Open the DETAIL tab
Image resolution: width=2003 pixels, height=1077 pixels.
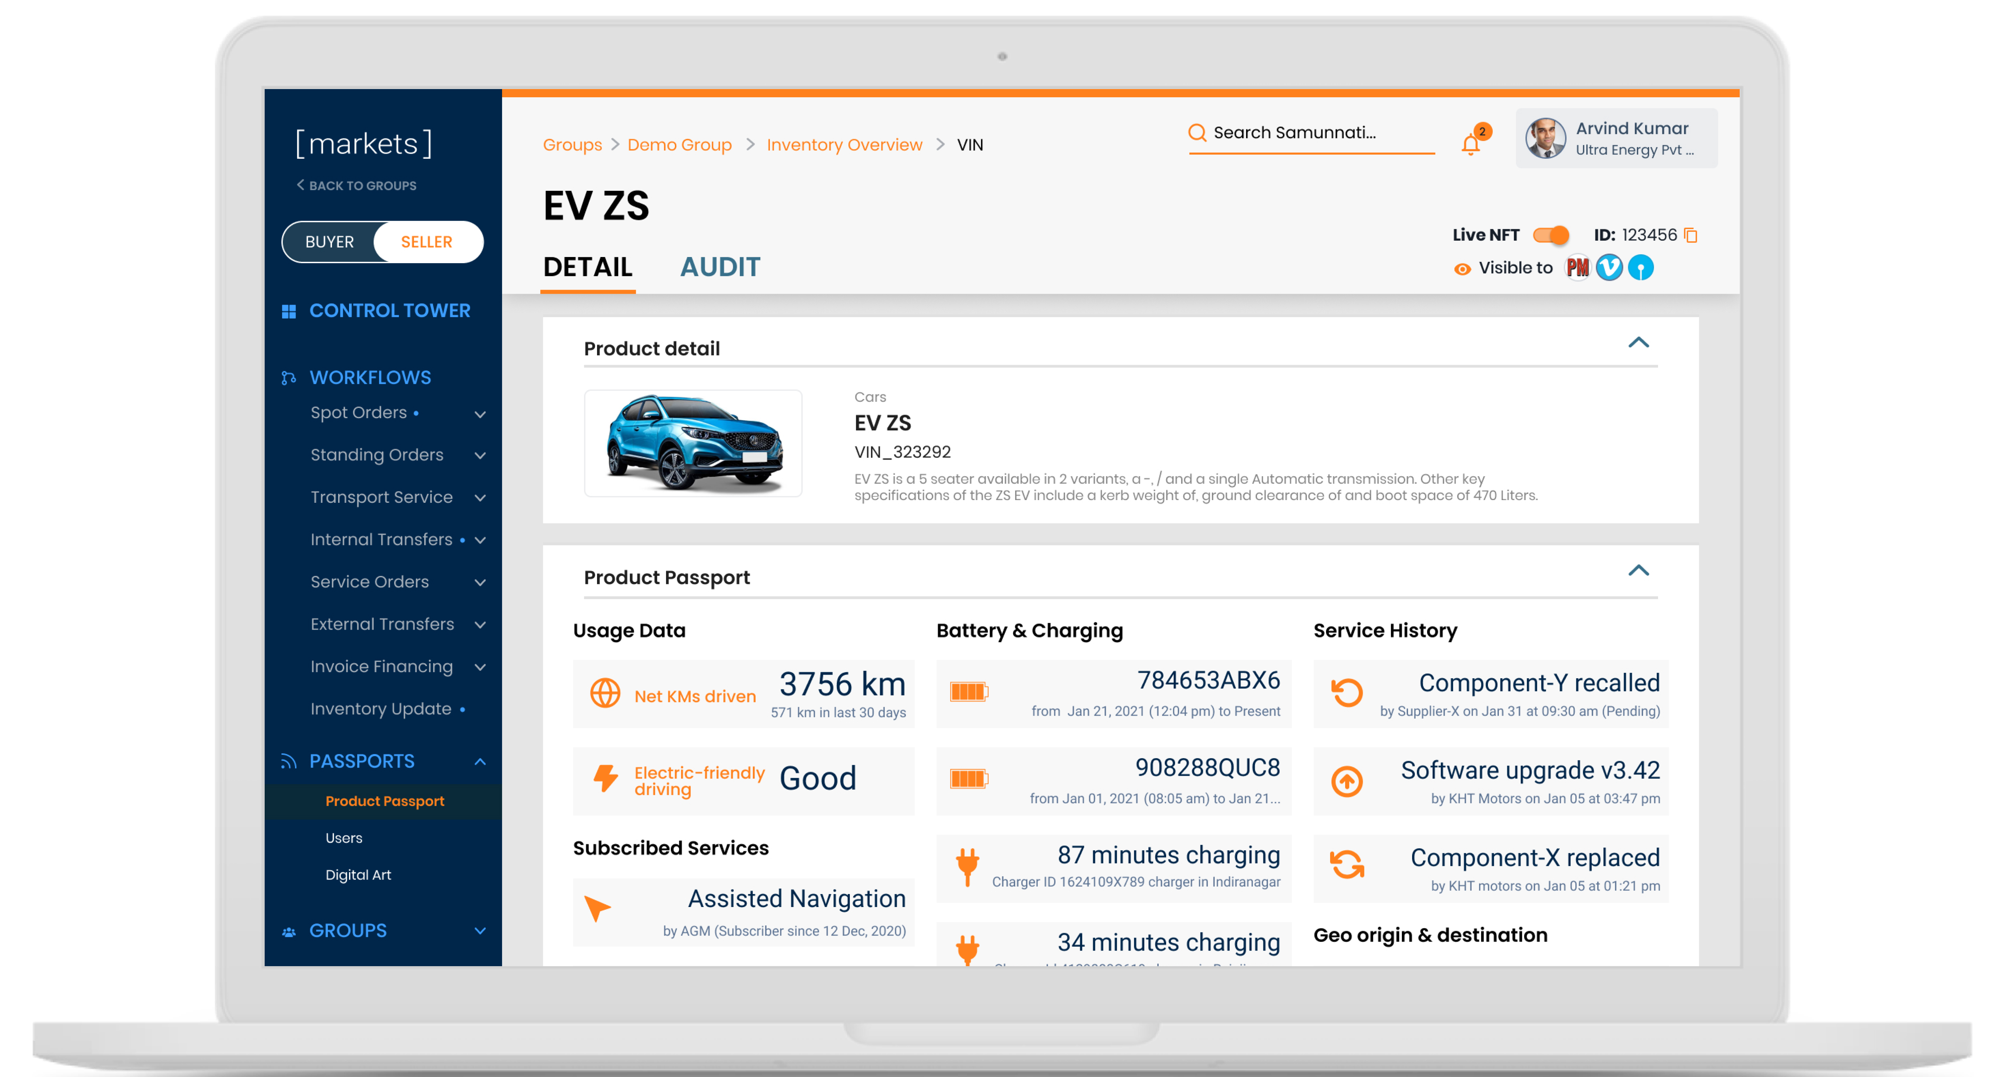[x=587, y=267]
